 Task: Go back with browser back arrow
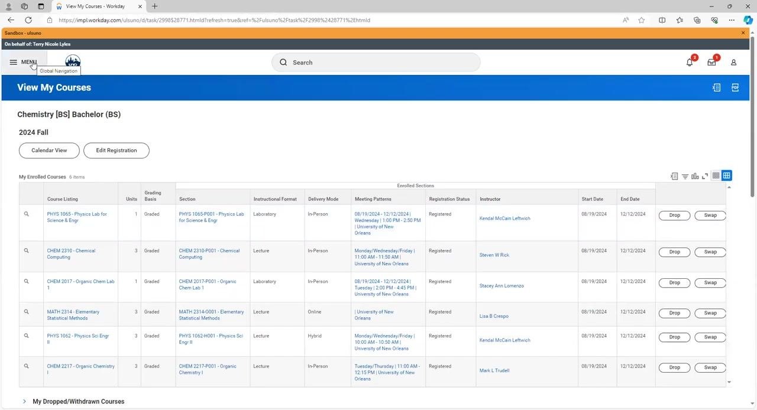point(11,20)
